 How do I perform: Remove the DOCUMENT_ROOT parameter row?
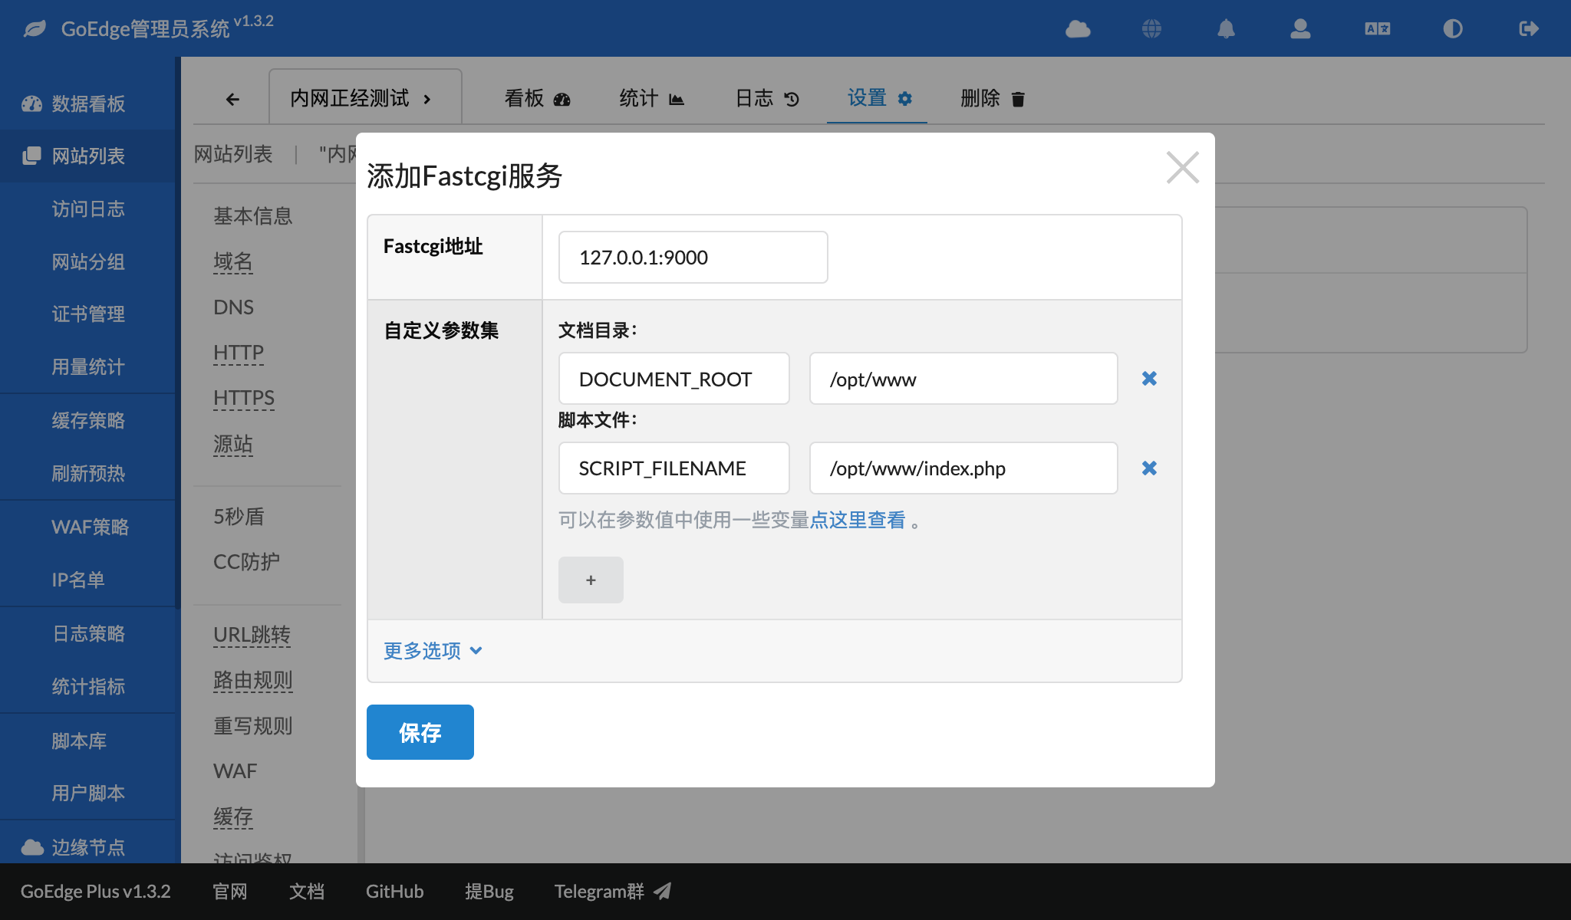pyautogui.click(x=1149, y=378)
